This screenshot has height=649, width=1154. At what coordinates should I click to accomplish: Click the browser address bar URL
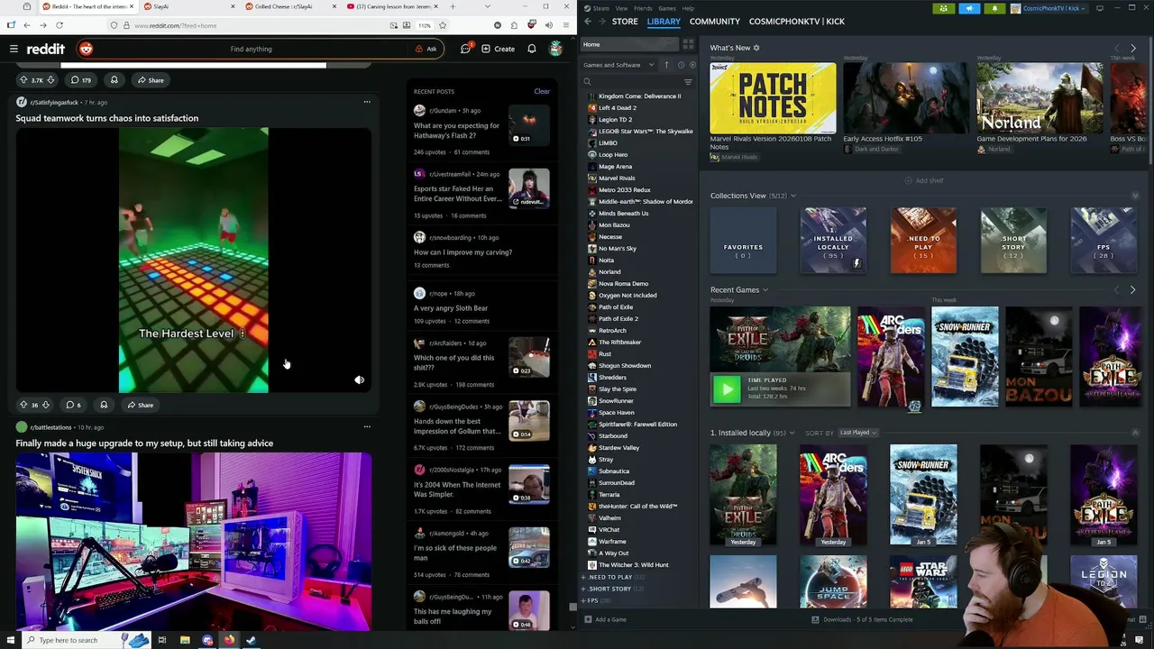(x=176, y=25)
